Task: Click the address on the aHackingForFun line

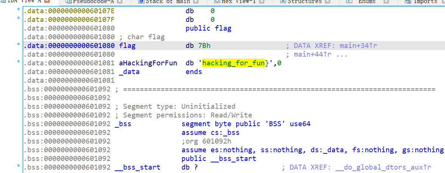Action: pos(69,63)
